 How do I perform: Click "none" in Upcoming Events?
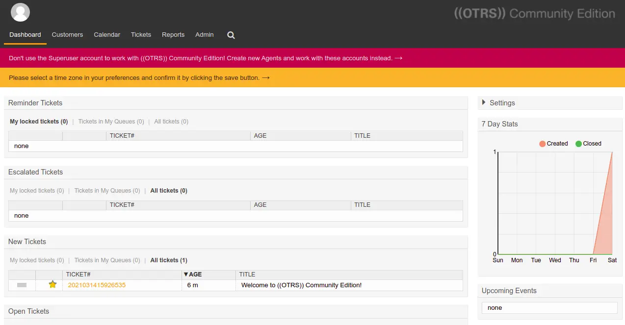pos(495,308)
